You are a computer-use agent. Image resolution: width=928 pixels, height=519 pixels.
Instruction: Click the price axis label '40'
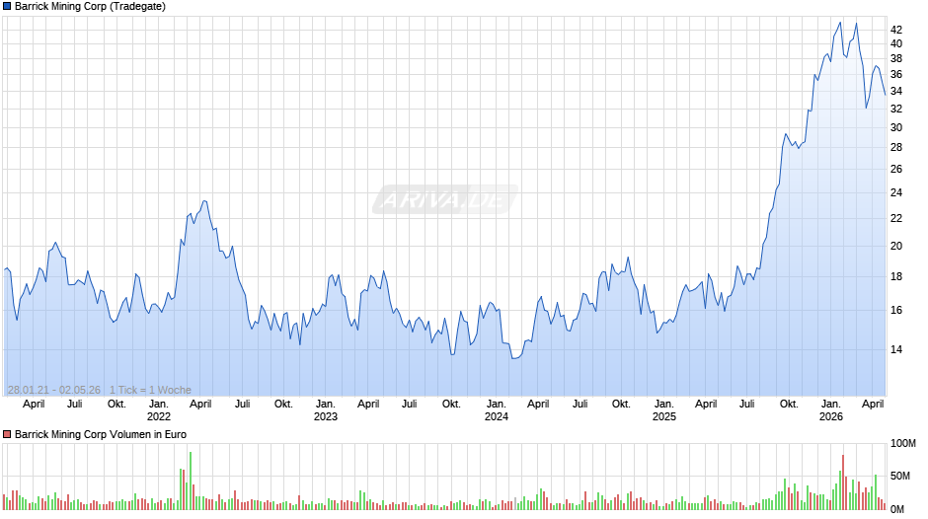896,43
